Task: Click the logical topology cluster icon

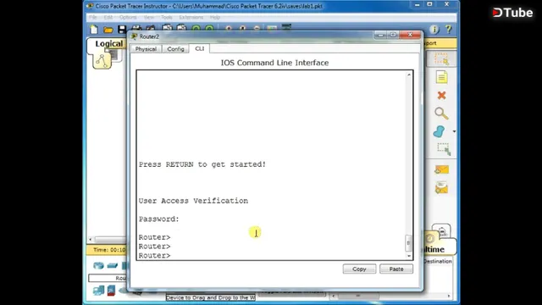Action: [102, 61]
